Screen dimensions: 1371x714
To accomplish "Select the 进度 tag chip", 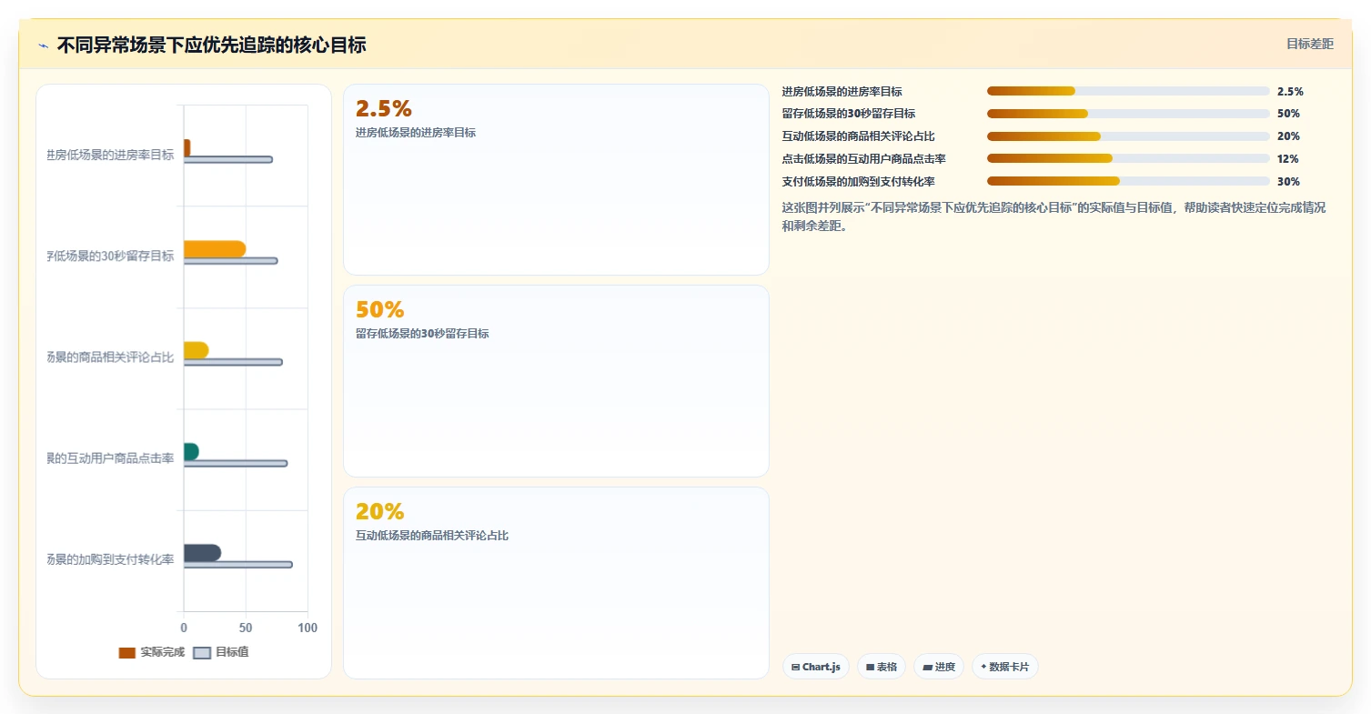I will (938, 667).
